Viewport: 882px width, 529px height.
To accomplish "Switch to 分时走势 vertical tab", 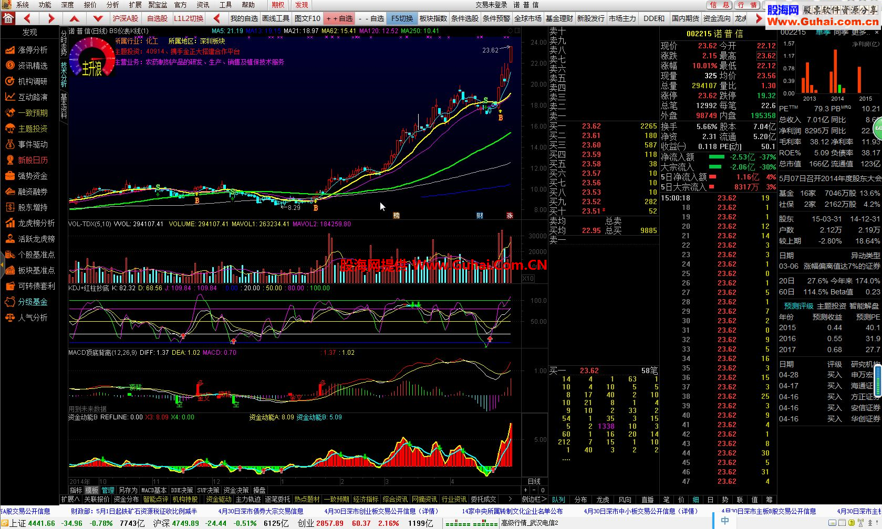I will pyautogui.click(x=64, y=43).
